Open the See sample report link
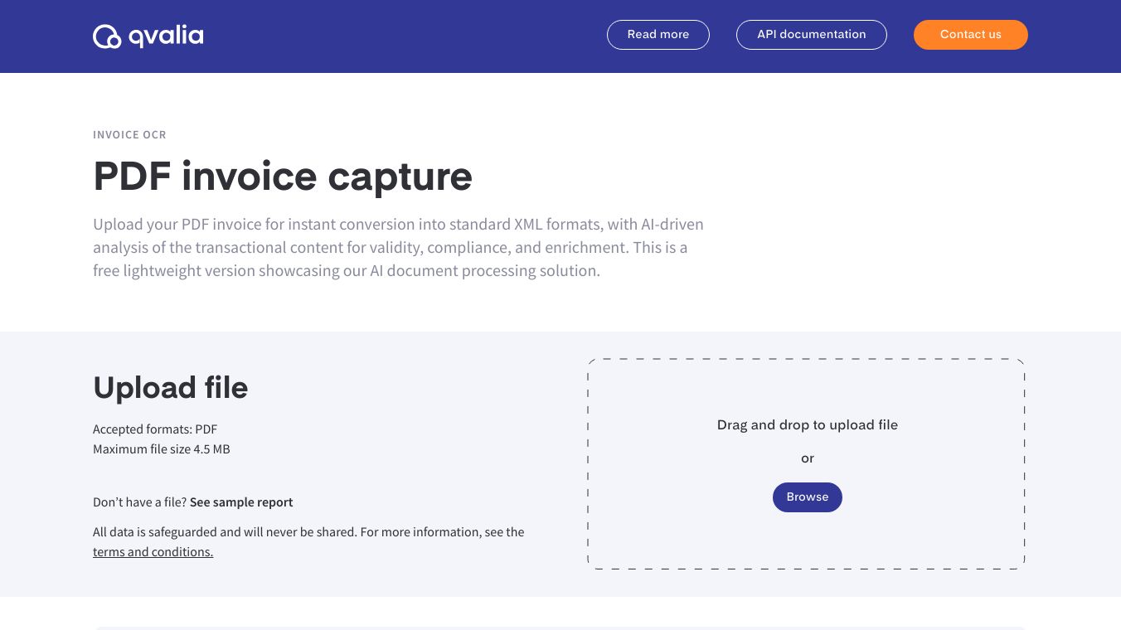This screenshot has width=1121, height=630. click(241, 502)
